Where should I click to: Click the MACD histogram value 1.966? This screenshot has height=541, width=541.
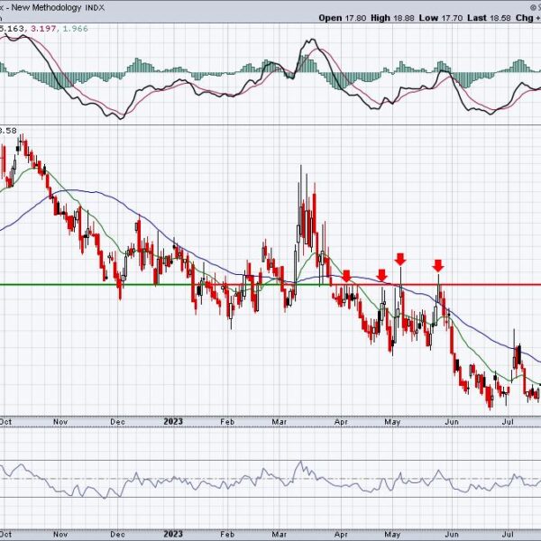point(75,29)
